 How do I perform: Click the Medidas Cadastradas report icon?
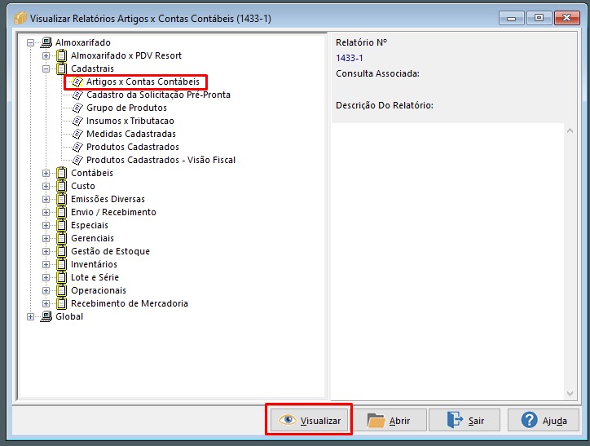pyautogui.click(x=77, y=134)
